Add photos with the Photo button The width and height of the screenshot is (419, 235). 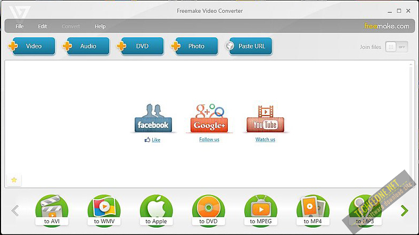click(194, 46)
